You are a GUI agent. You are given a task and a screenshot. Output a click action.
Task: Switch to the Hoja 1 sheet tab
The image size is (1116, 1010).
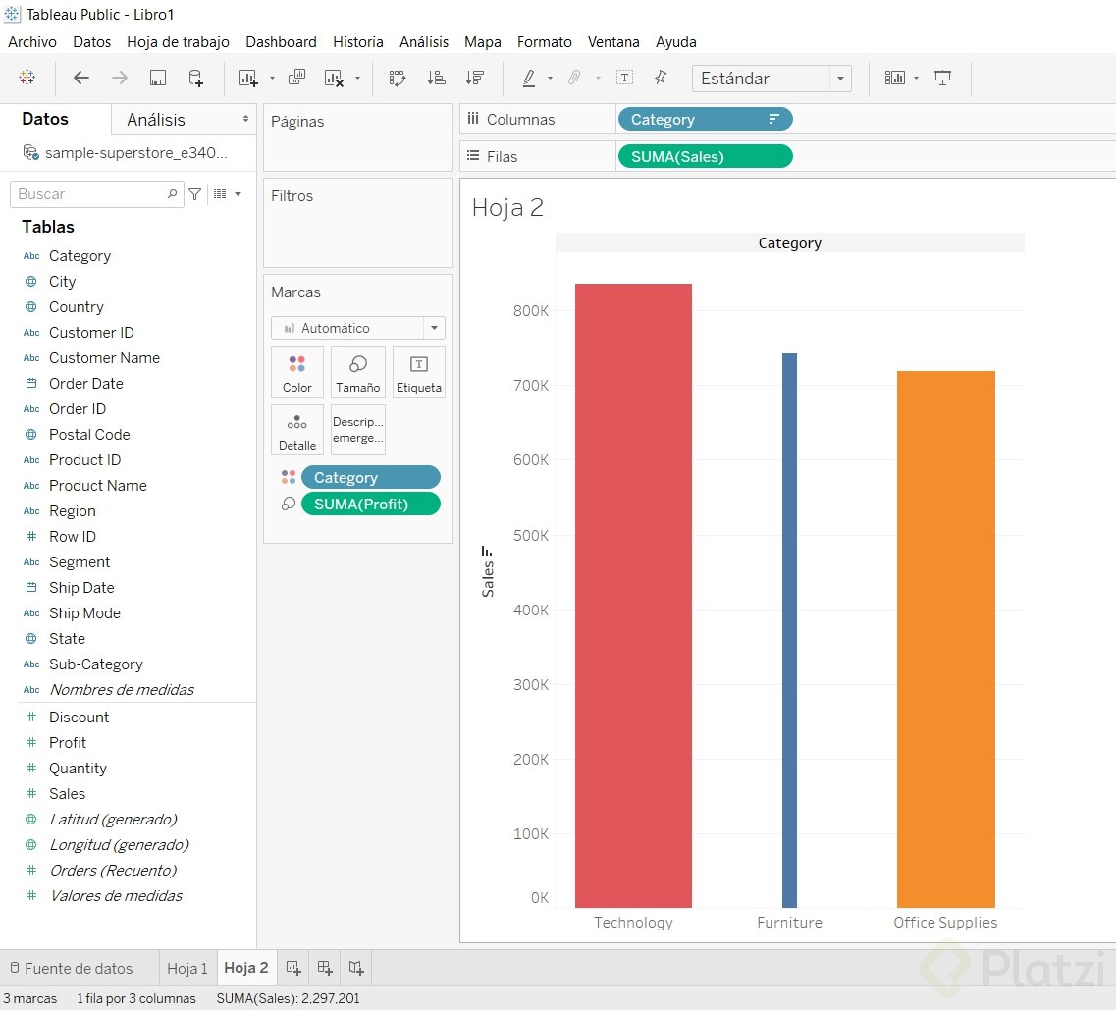click(x=187, y=968)
